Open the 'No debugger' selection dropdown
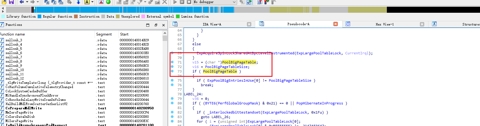 pyautogui.click(x=215, y=2)
